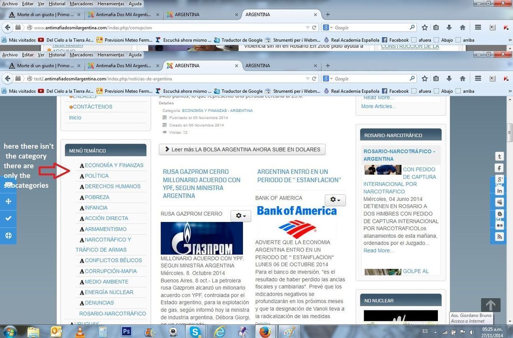Open URL history dropdown in back window
The image size is (513, 338).
(307, 28)
